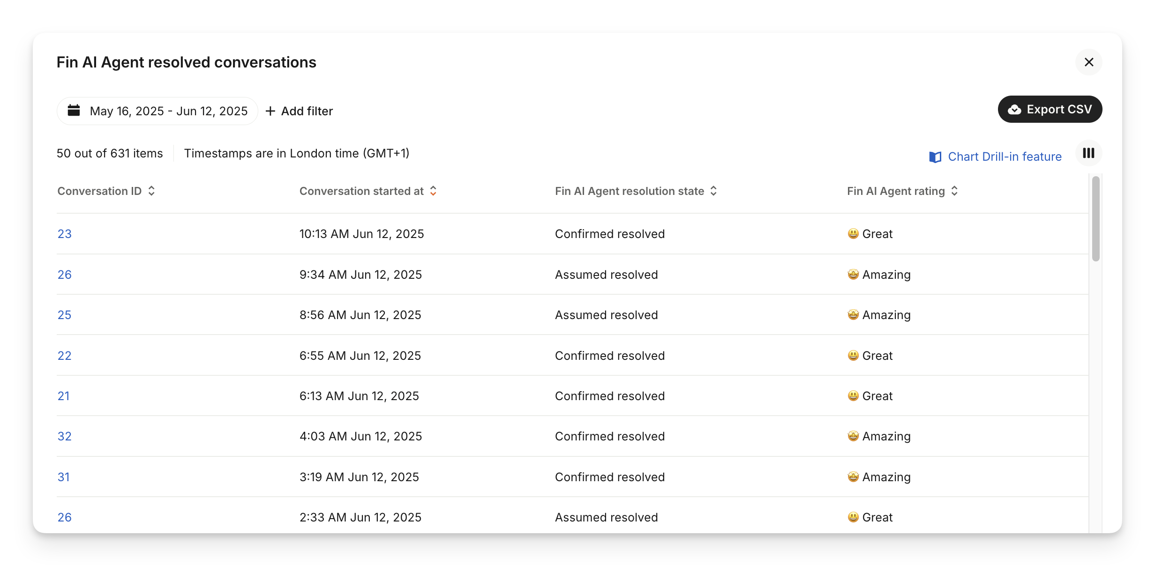Click the cloud download icon on Export CSV
The image size is (1155, 566).
coord(1014,110)
